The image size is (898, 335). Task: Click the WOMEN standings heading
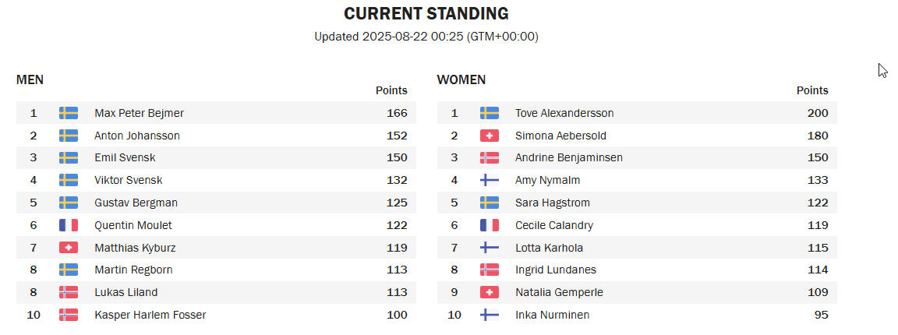[461, 79]
